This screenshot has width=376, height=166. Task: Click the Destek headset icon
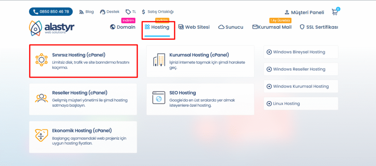point(103,12)
